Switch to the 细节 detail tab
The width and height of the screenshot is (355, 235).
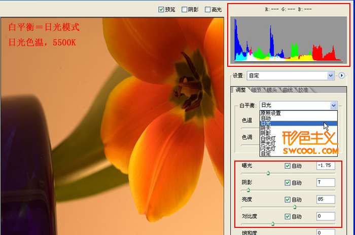256,90
